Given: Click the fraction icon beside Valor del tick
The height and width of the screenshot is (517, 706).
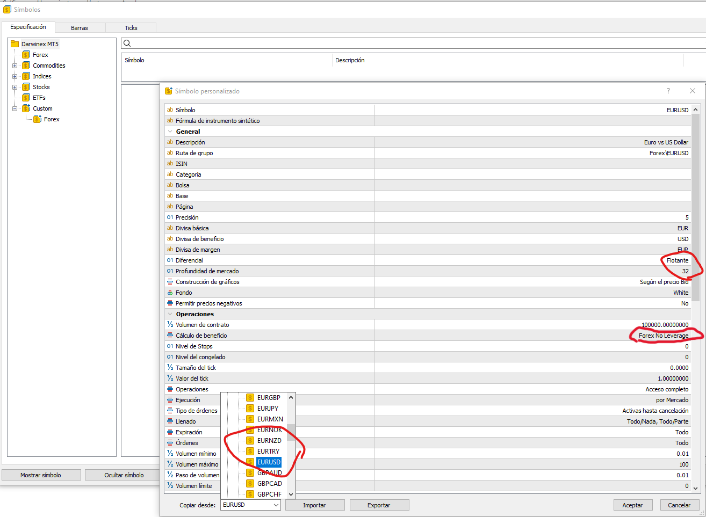Looking at the screenshot, I should click(170, 378).
